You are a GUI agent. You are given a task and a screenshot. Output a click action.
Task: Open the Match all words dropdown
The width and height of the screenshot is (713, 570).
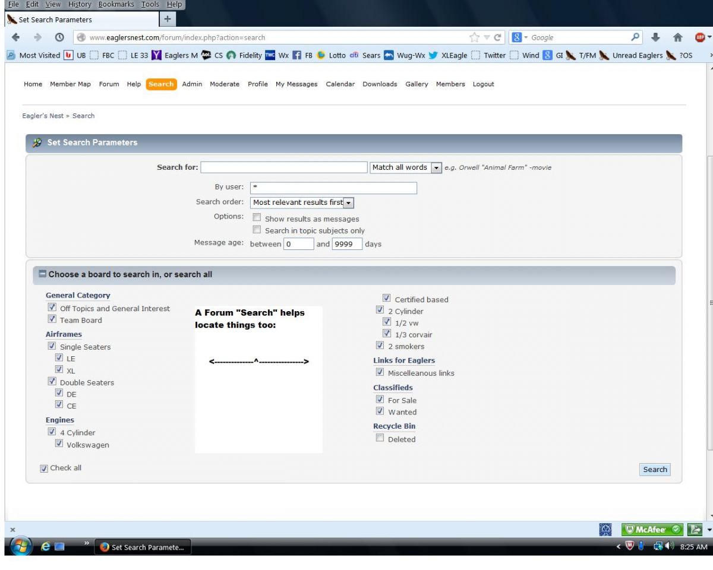406,167
